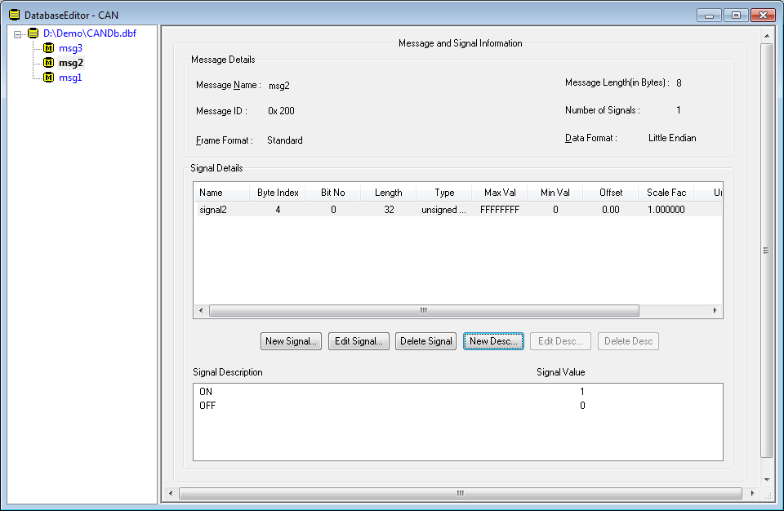Click the 1.000000 scale factor cell

[666, 210]
